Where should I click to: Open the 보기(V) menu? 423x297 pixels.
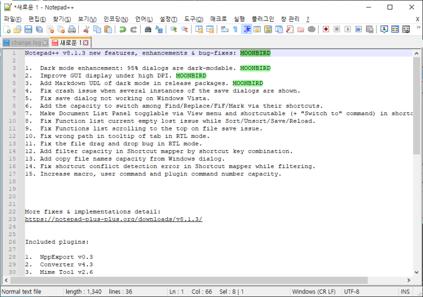pyautogui.click(x=87, y=19)
